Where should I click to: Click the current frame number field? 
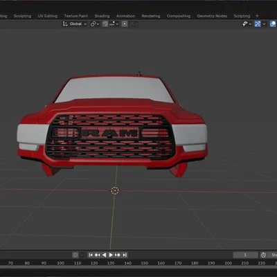click(x=245, y=255)
